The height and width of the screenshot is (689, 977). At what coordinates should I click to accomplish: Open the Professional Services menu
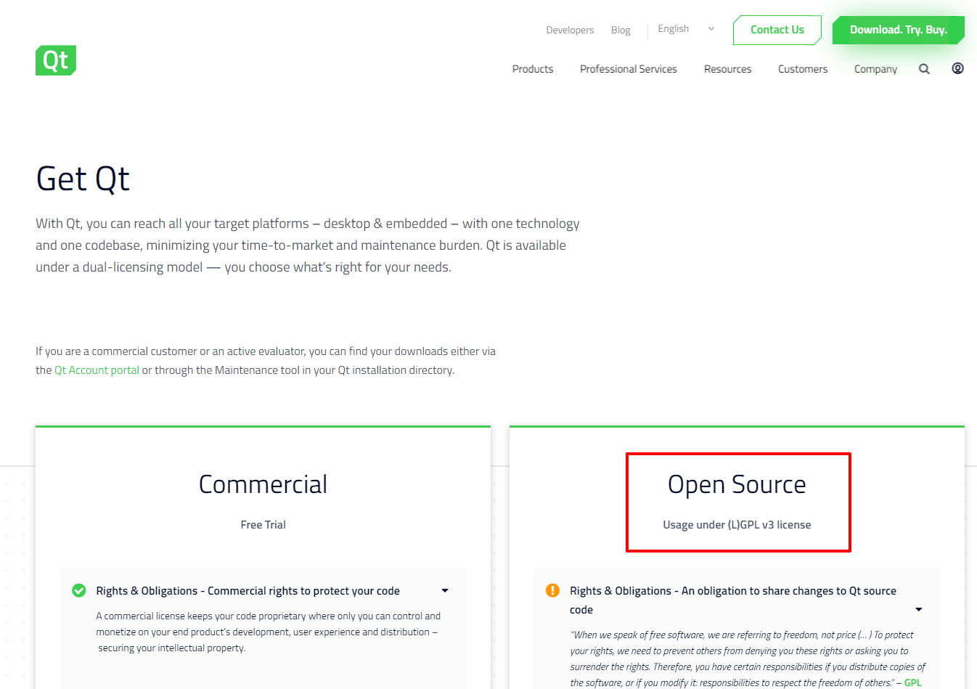pyautogui.click(x=628, y=69)
